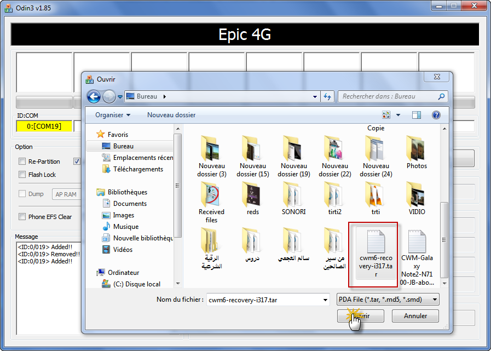Viewport: 491px width, 351px height.
Task: Open Documents library in sidebar
Action: [x=124, y=204]
